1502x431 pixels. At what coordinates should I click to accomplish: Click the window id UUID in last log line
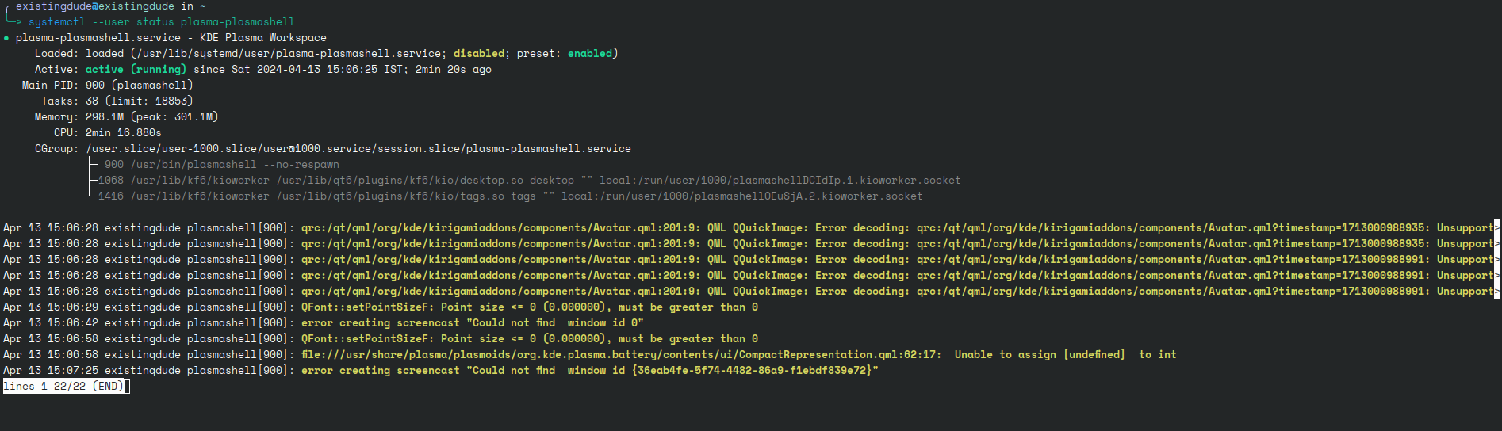(x=752, y=370)
